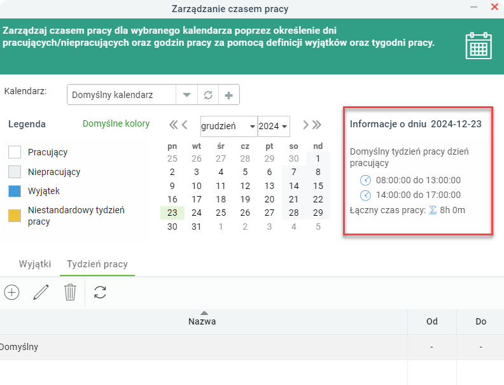Viewport: 504px width, 385px height.
Task: Select Sunday December 1 in the calendar
Action: [318, 158]
